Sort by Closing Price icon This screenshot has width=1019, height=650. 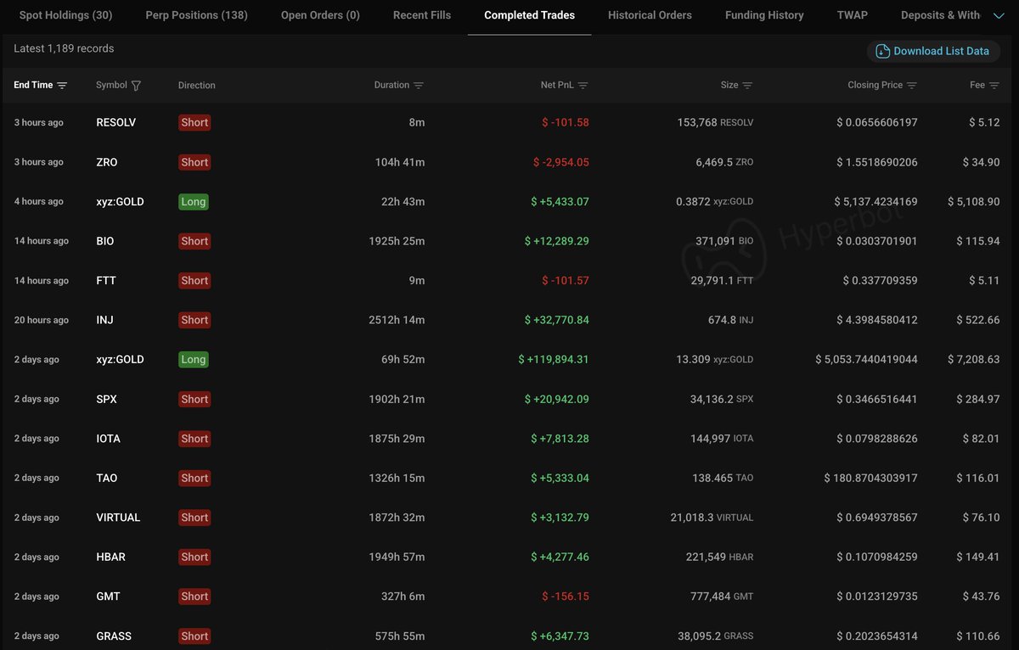[x=912, y=86]
